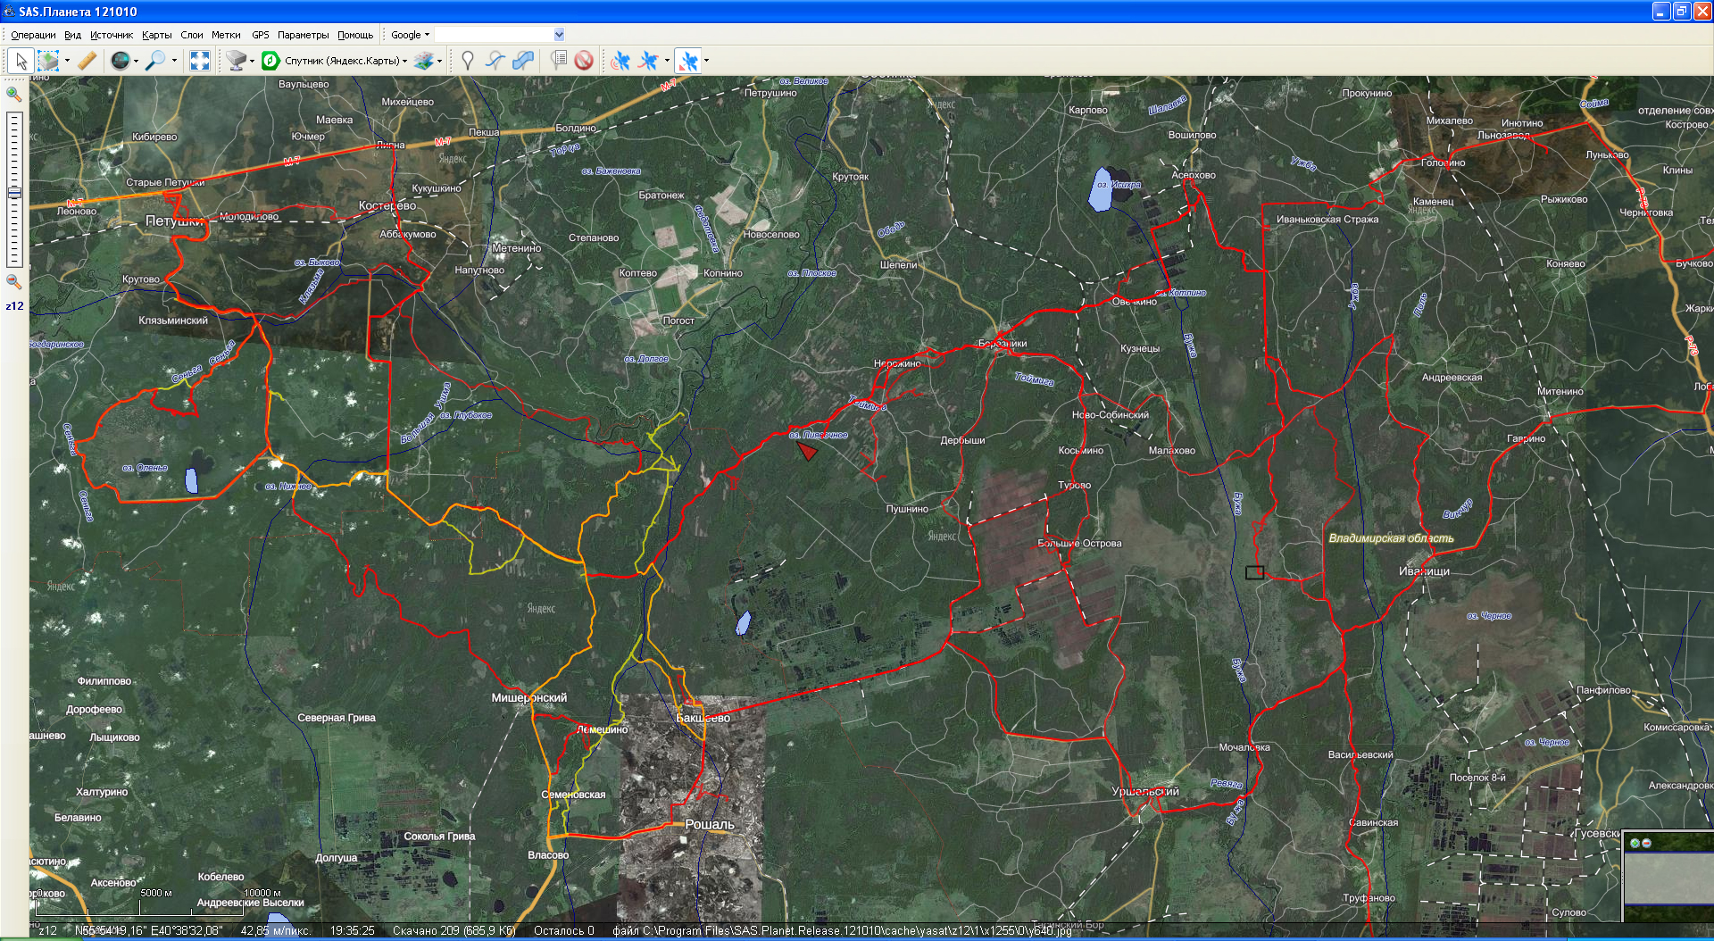This screenshot has width=1714, height=941.
Task: Open the Операции menu
Action: (x=33, y=35)
